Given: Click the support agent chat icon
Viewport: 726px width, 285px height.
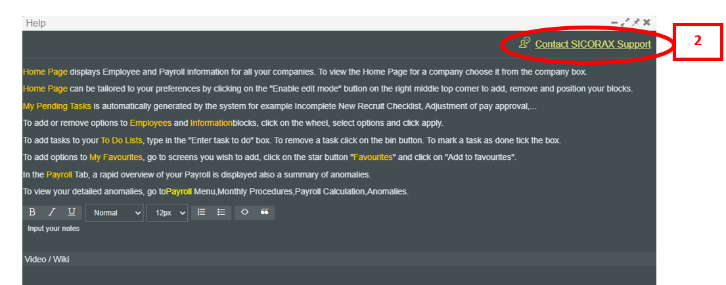Looking at the screenshot, I should (x=524, y=43).
